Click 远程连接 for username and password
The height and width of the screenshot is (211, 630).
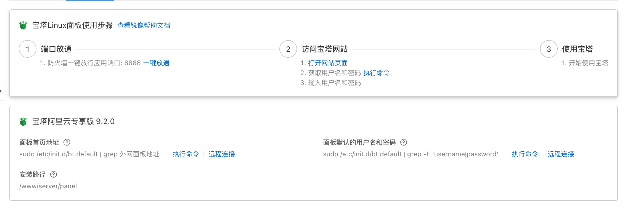click(x=561, y=154)
